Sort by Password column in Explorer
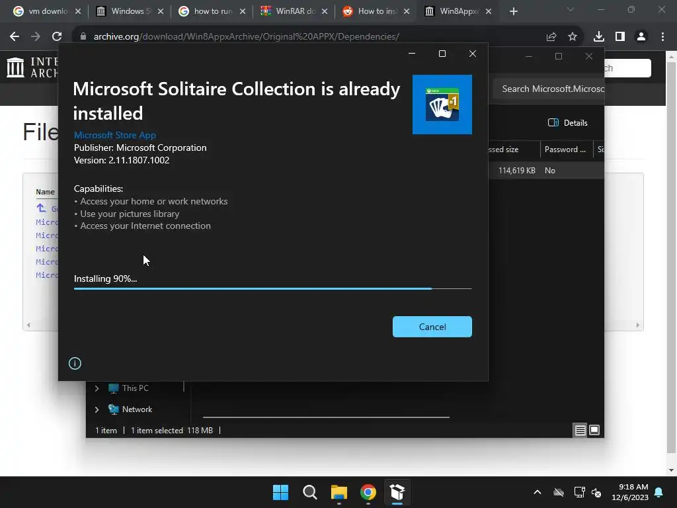Screen dimensions: 677x508 (566, 149)
